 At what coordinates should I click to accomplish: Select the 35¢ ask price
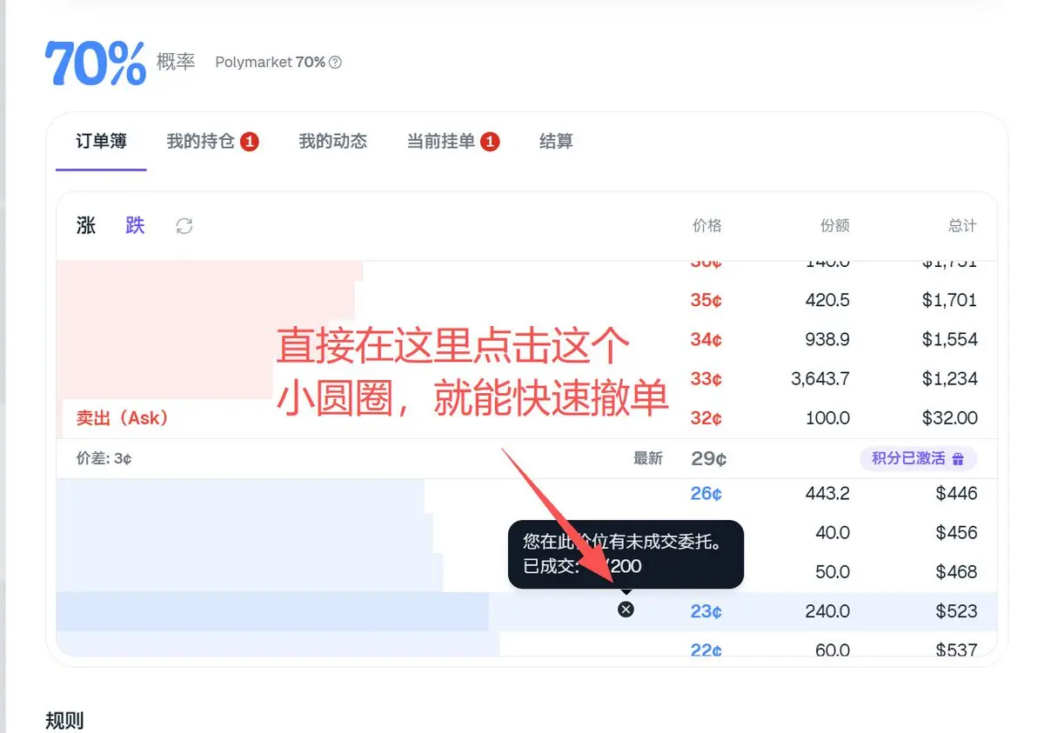pos(706,301)
